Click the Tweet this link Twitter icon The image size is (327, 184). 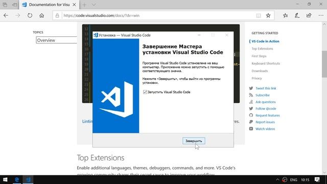point(251,88)
